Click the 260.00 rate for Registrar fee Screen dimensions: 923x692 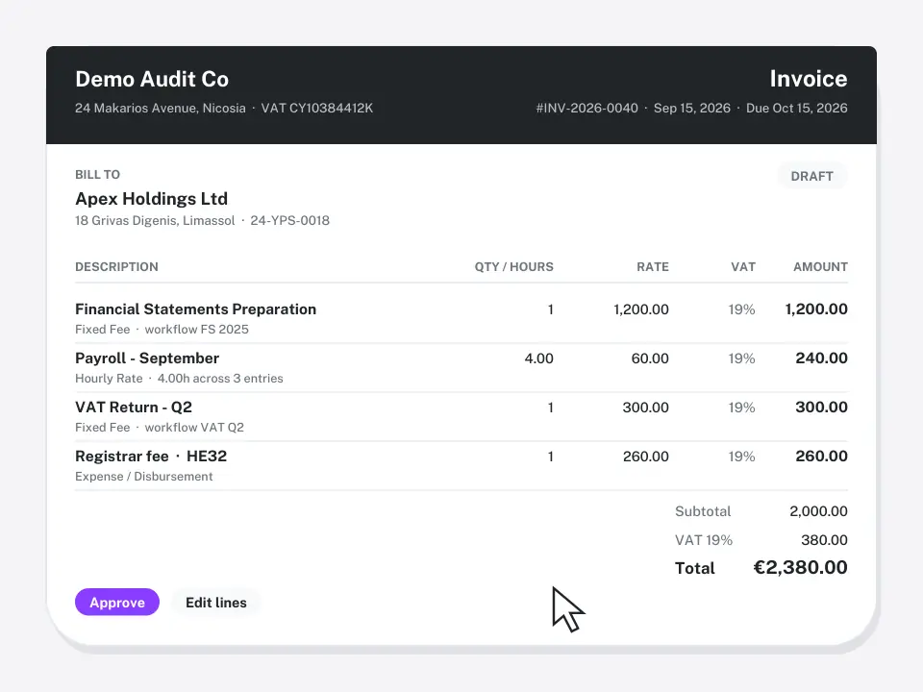646,457
